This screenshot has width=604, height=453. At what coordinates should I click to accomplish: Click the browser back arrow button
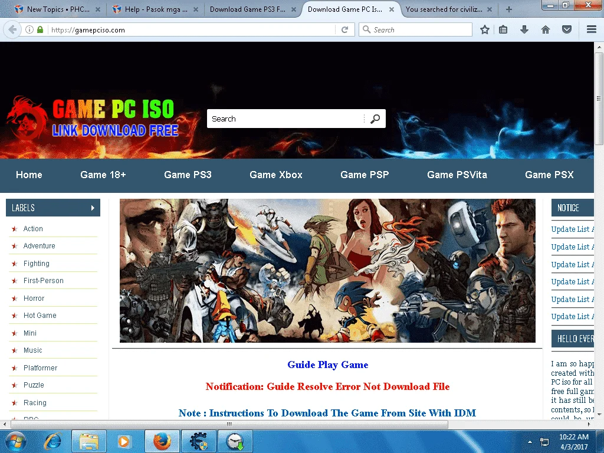click(12, 29)
